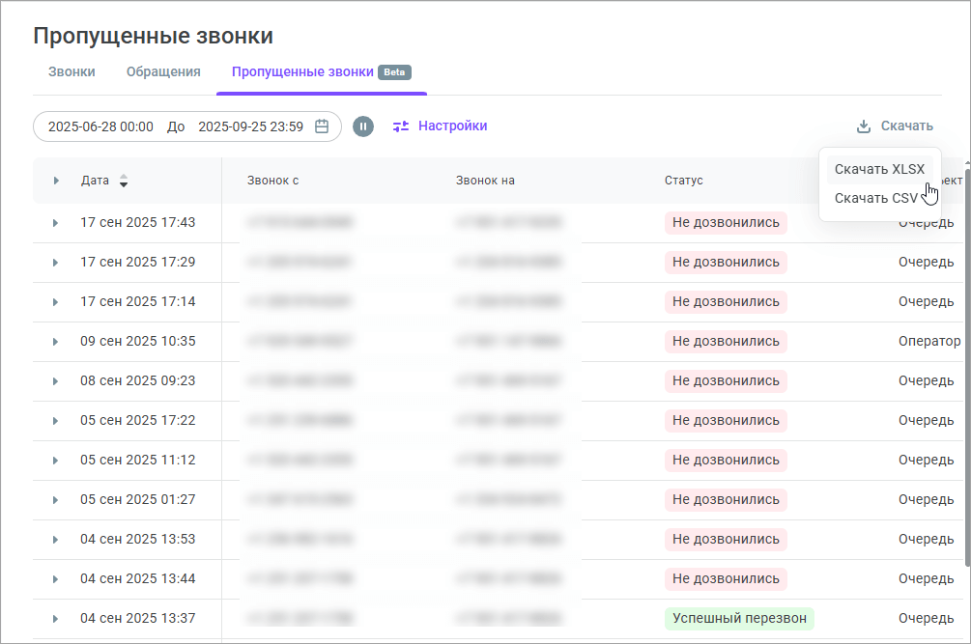Sort the table by the Дата arrows
971x644 pixels.
(124, 181)
